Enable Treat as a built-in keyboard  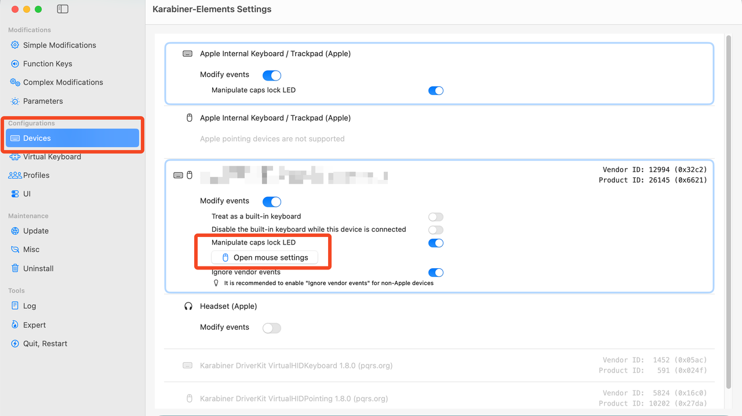coord(435,217)
